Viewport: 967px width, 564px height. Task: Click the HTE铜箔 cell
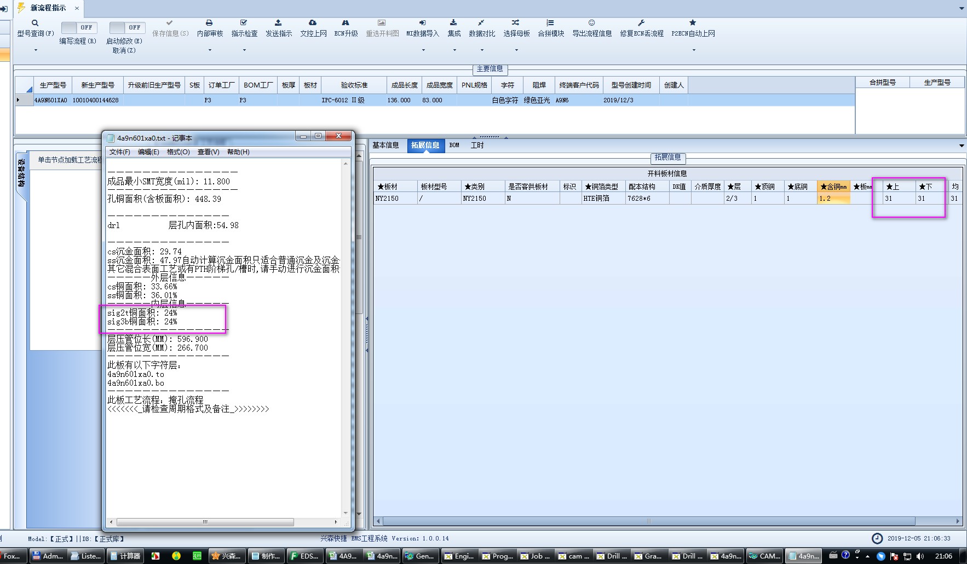[603, 199]
